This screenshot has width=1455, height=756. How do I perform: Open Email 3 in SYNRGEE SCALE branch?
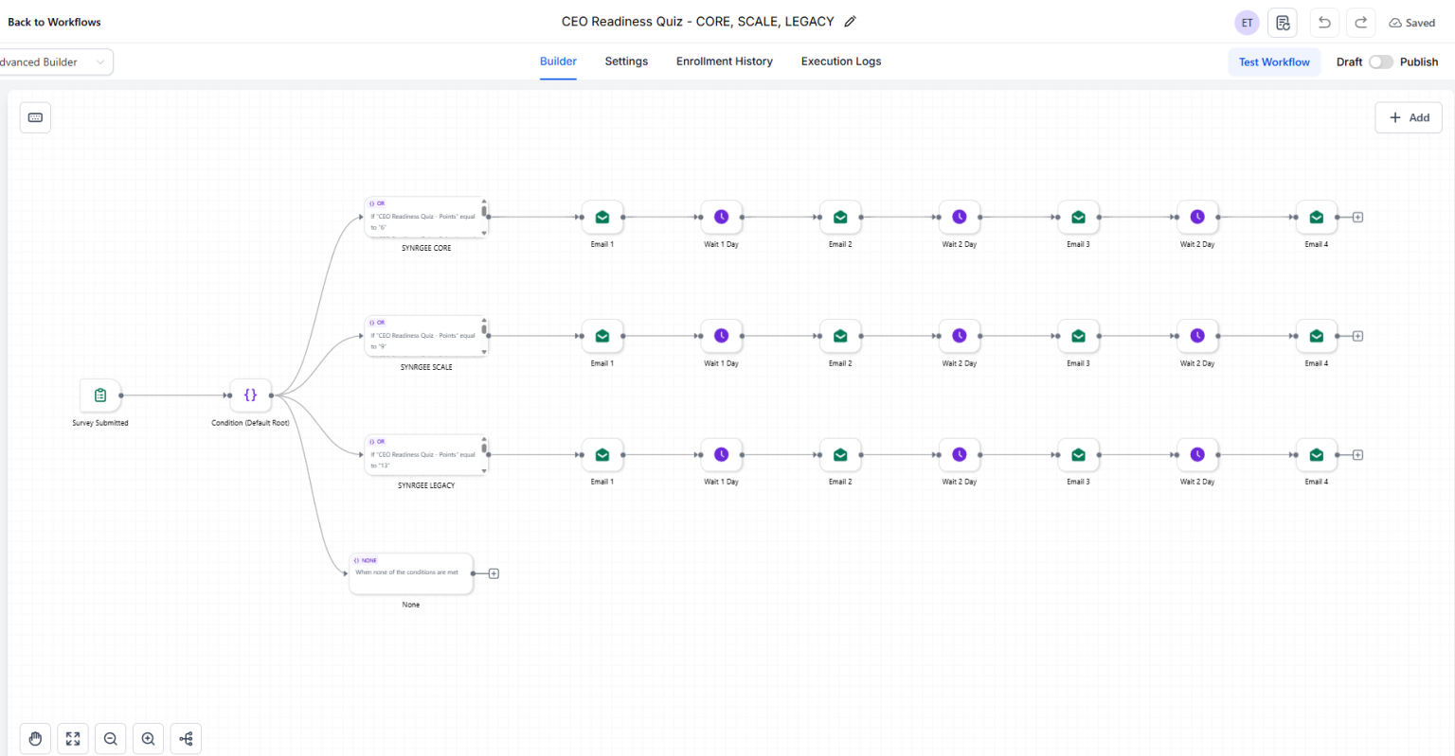pyautogui.click(x=1078, y=336)
